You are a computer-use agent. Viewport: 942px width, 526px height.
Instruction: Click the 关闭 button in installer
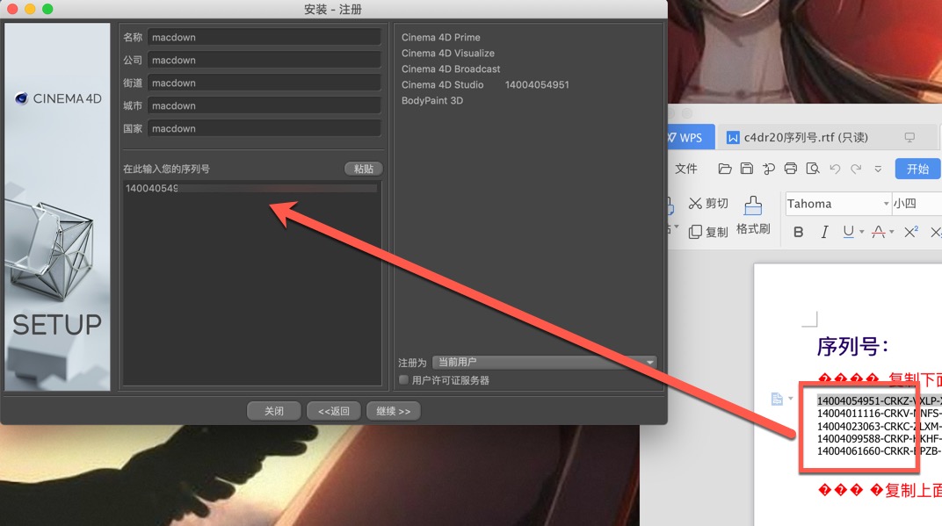click(274, 411)
